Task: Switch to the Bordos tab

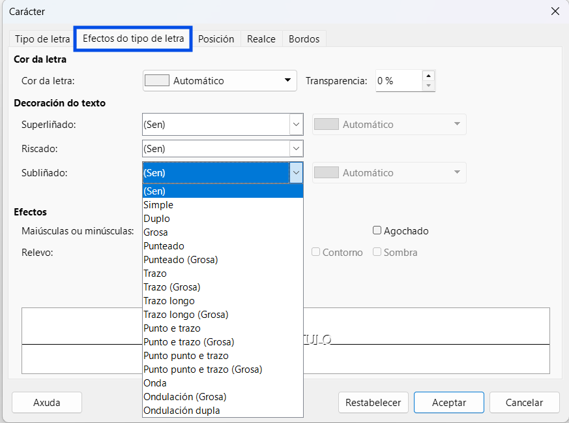Action: pyautogui.click(x=304, y=39)
